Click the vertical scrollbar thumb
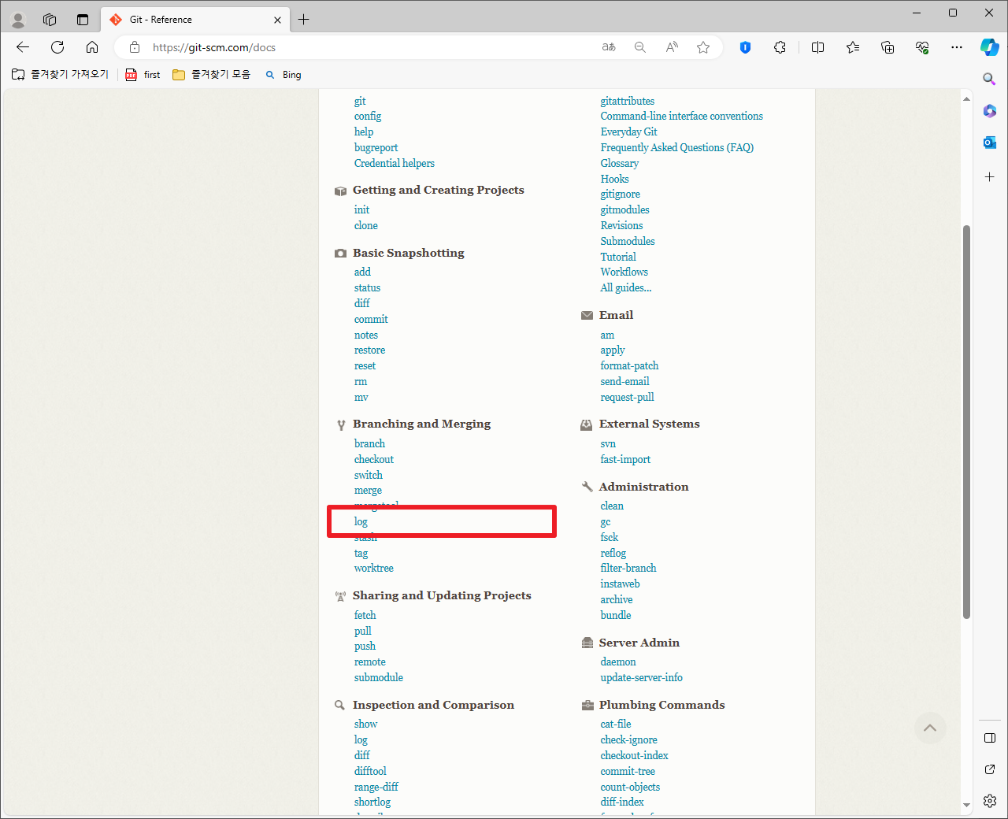The image size is (1008, 819). pyautogui.click(x=966, y=422)
